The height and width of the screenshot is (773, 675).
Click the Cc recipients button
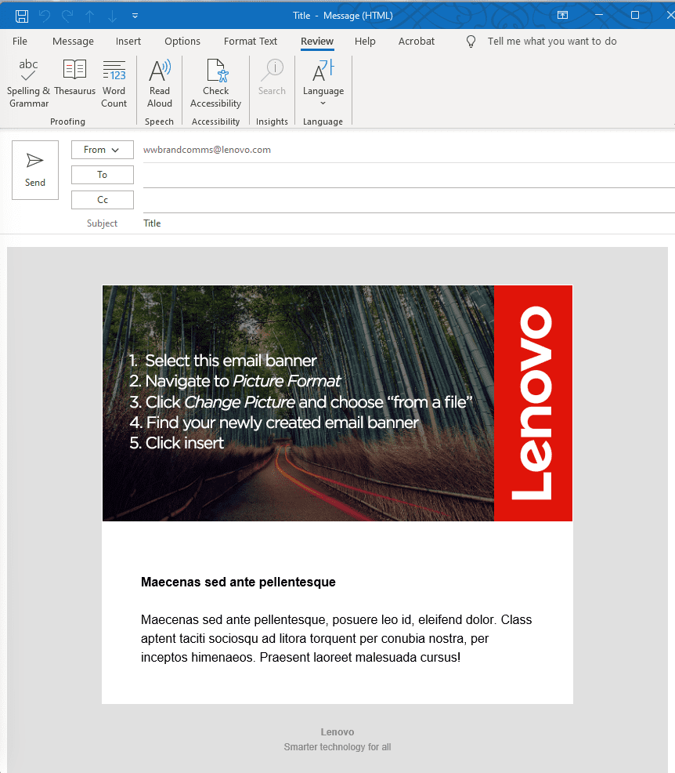(103, 200)
